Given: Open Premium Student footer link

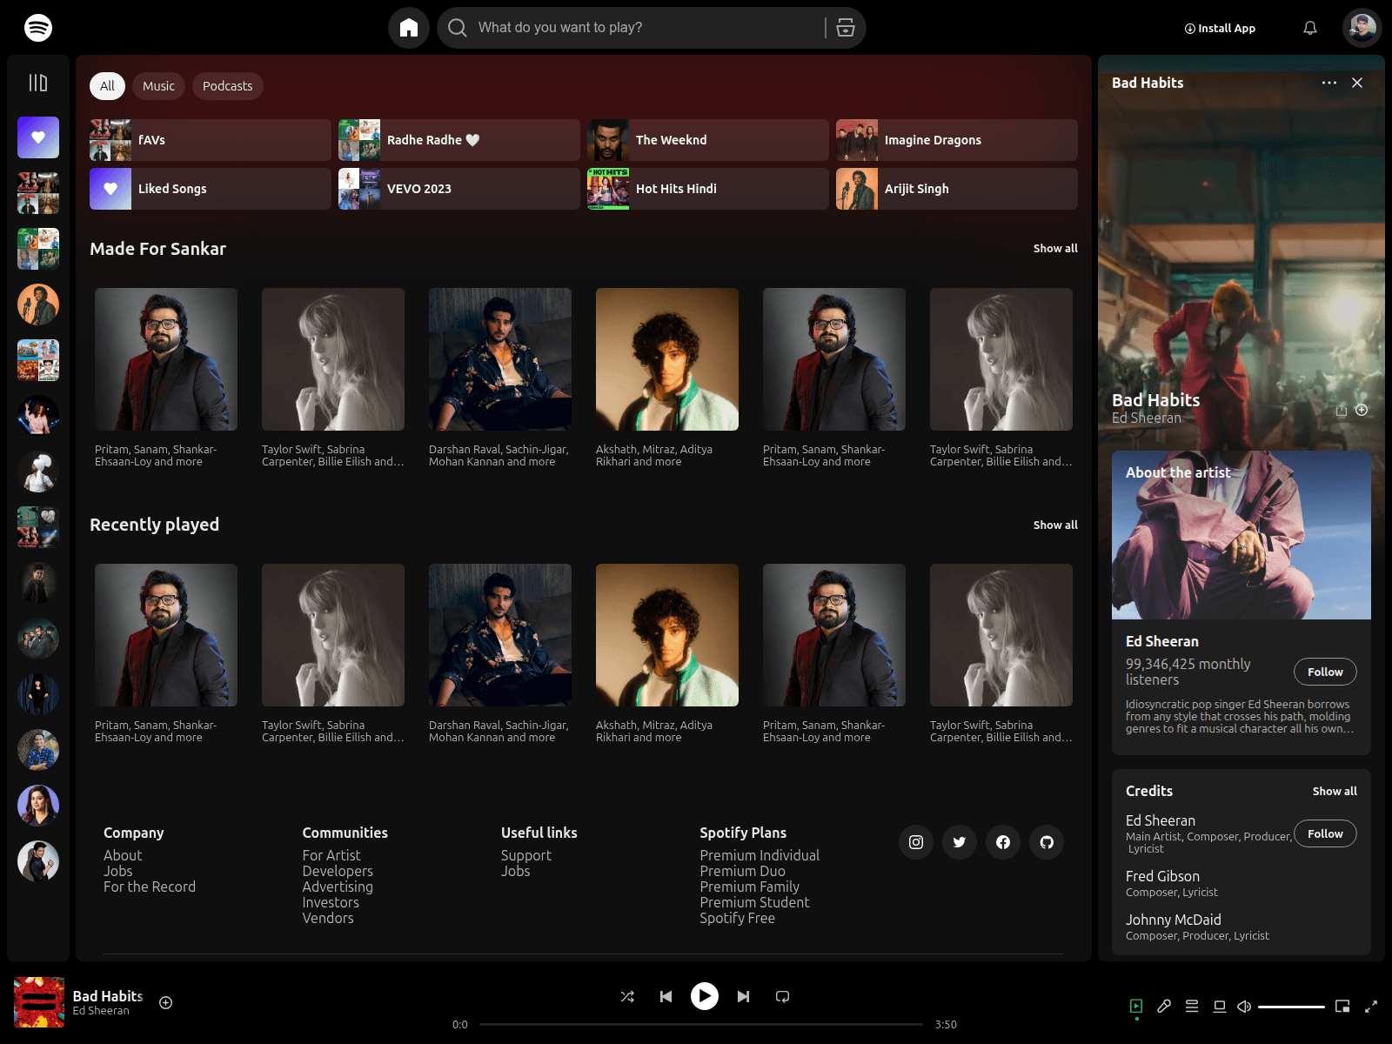Looking at the screenshot, I should tap(754, 903).
